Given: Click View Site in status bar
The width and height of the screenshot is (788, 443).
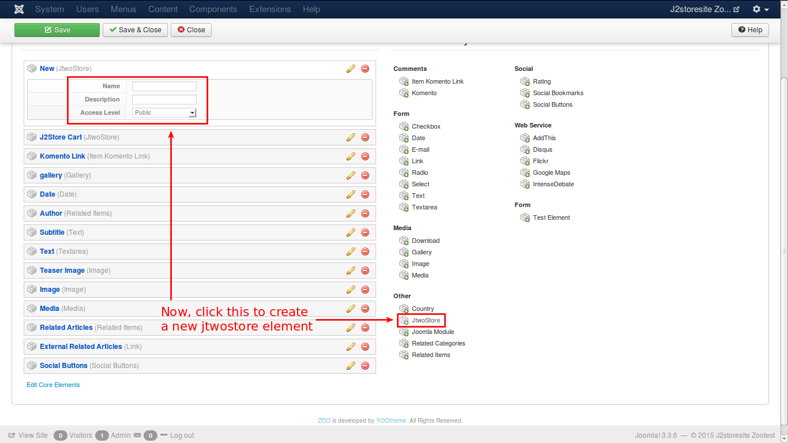Looking at the screenshot, I should (x=28, y=436).
